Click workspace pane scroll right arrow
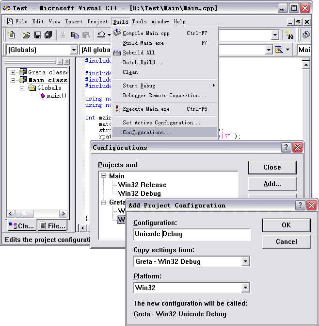The height and width of the screenshot is (326, 319). [x=63, y=213]
